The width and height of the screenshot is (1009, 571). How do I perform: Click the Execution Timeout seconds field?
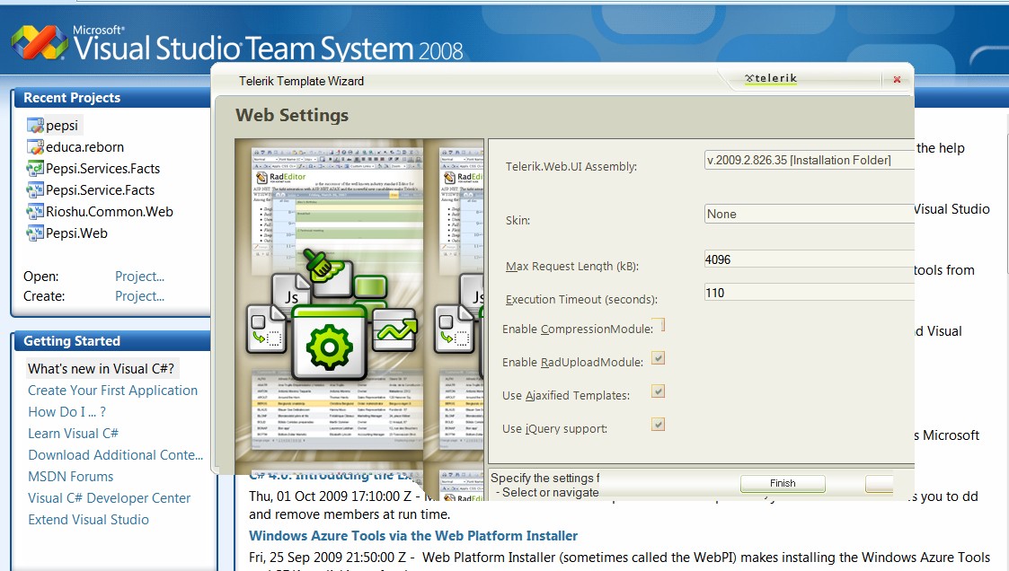[809, 293]
